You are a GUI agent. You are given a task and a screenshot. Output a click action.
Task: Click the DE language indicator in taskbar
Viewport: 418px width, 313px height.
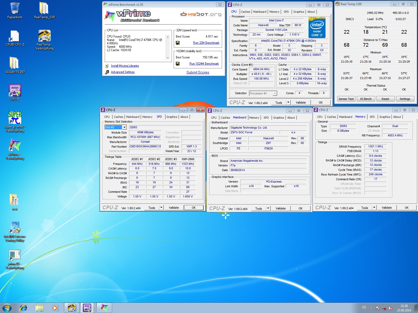point(364,307)
